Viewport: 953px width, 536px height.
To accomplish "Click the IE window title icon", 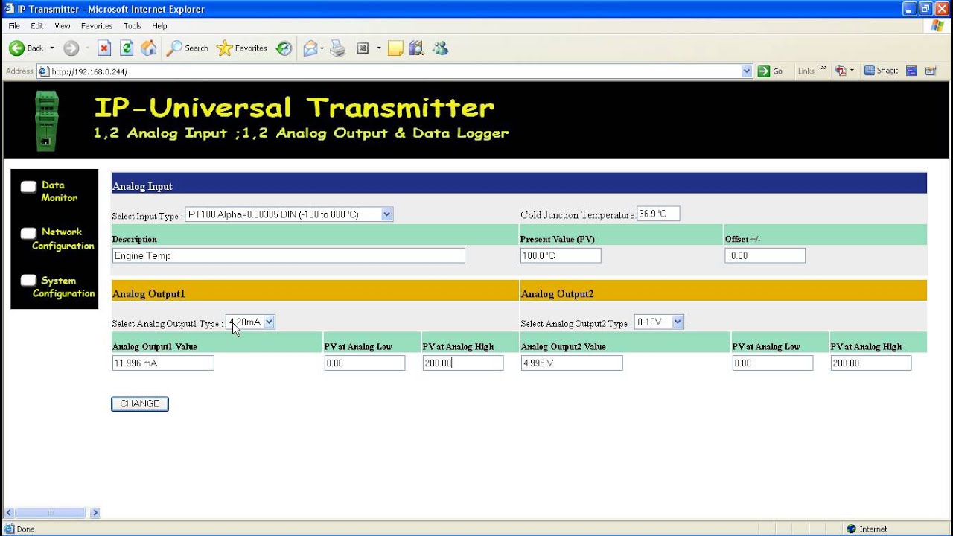I will point(9,9).
